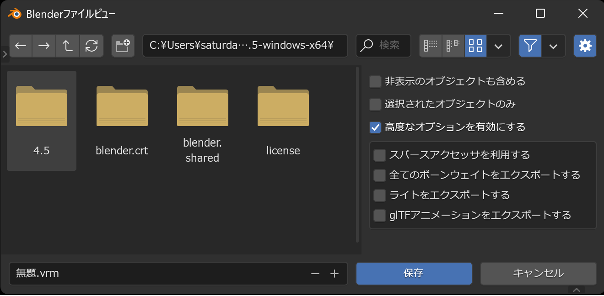Switch to horizontal list display mode
Viewport: 604px width, 296px height.
coord(453,46)
